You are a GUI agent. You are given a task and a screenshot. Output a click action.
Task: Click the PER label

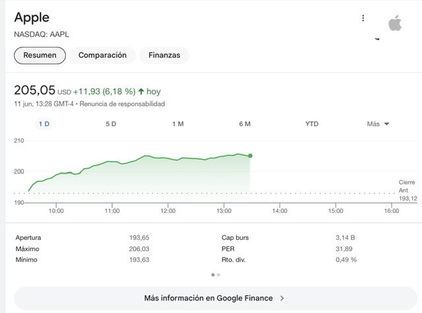[x=227, y=249]
